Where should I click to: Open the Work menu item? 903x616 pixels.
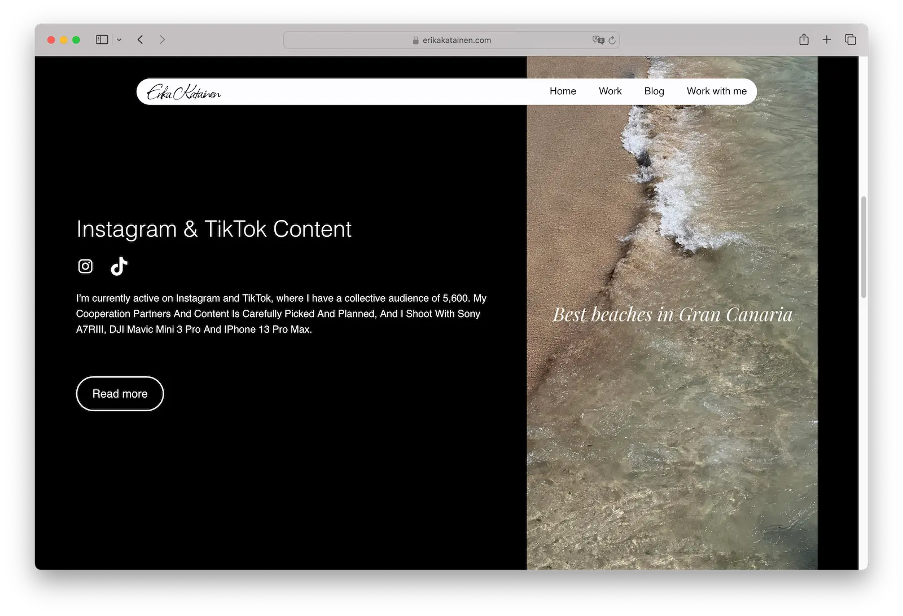pyautogui.click(x=610, y=91)
